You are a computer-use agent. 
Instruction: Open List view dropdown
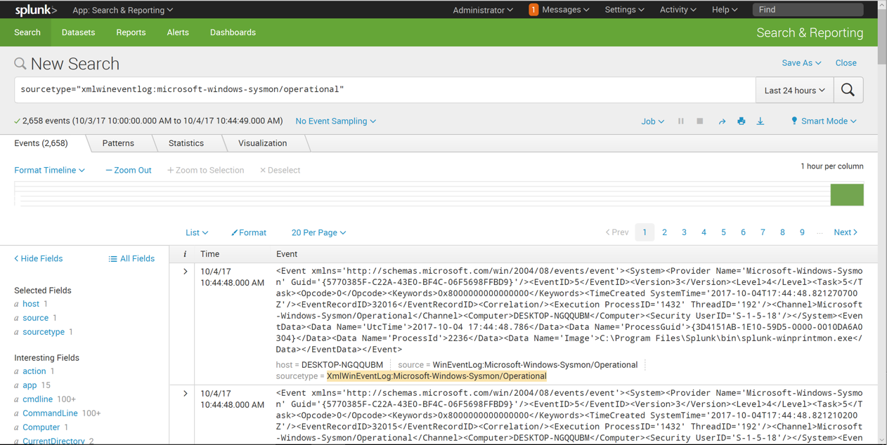(x=197, y=232)
